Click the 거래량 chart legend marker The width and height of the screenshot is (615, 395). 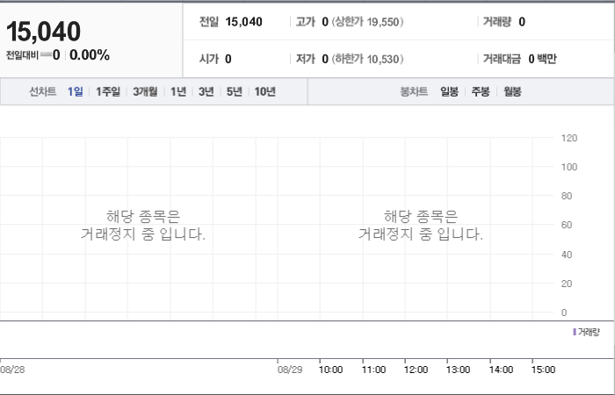(575, 332)
